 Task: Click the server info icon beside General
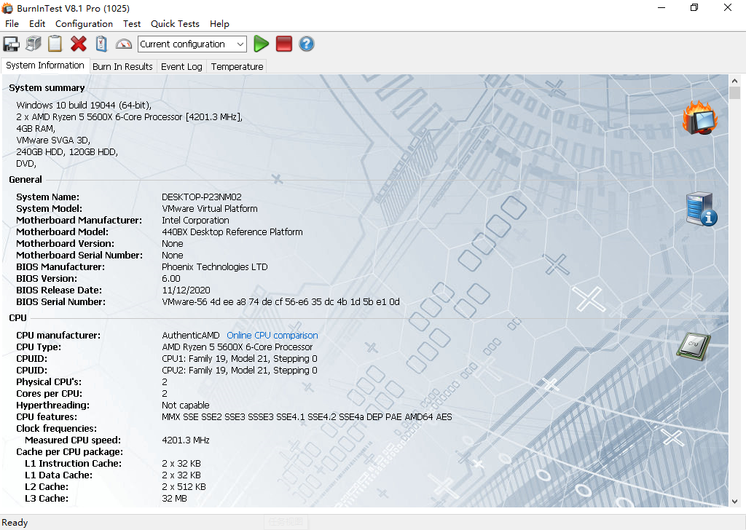[702, 209]
